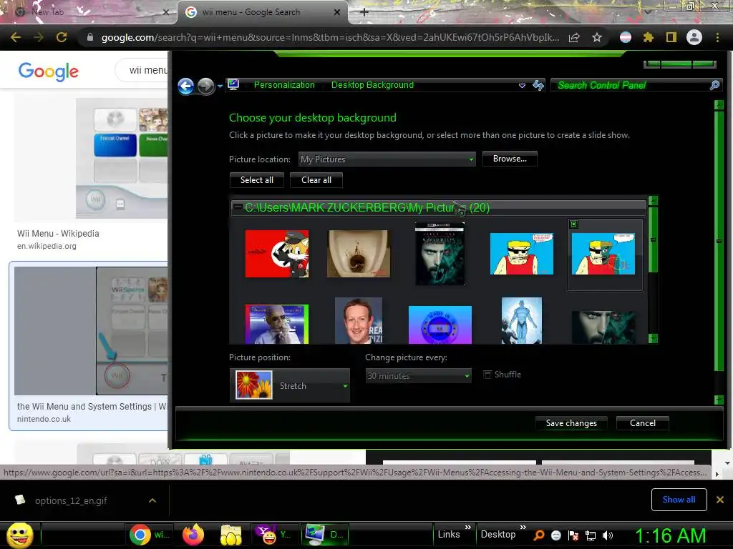Click Save changes
733x549 pixels.
tap(571, 423)
